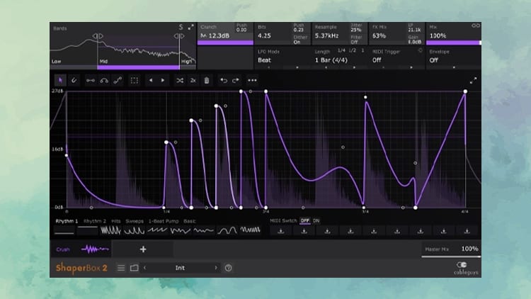Open the Envelope Off dropdown

pos(434,60)
